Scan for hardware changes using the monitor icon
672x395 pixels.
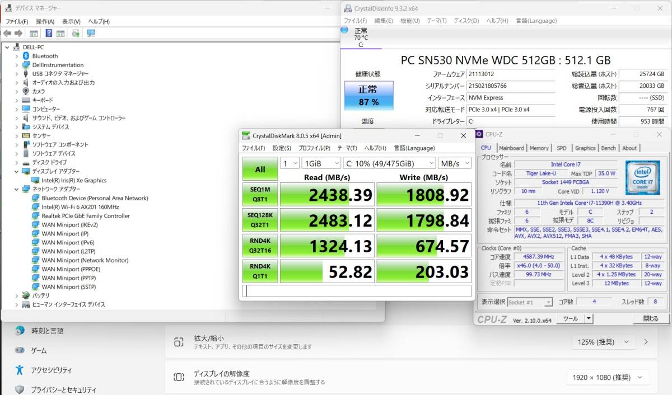[91, 33]
